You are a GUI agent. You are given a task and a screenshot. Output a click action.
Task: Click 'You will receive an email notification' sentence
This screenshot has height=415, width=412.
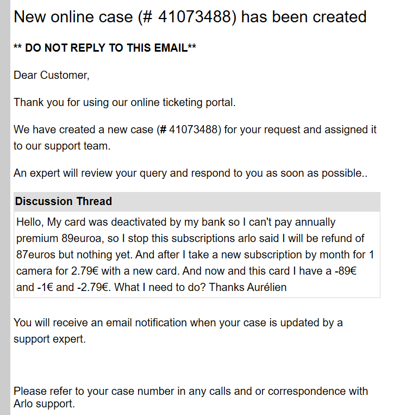178,323
